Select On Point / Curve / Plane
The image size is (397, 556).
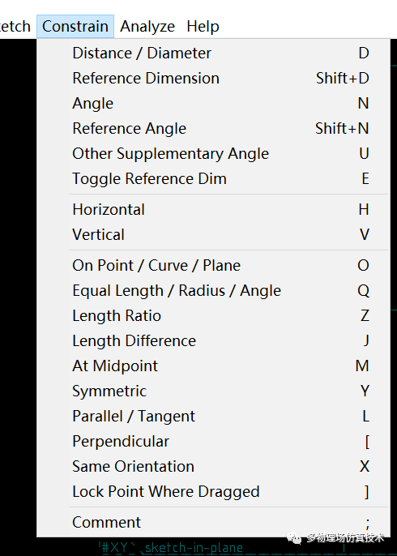pos(212,266)
